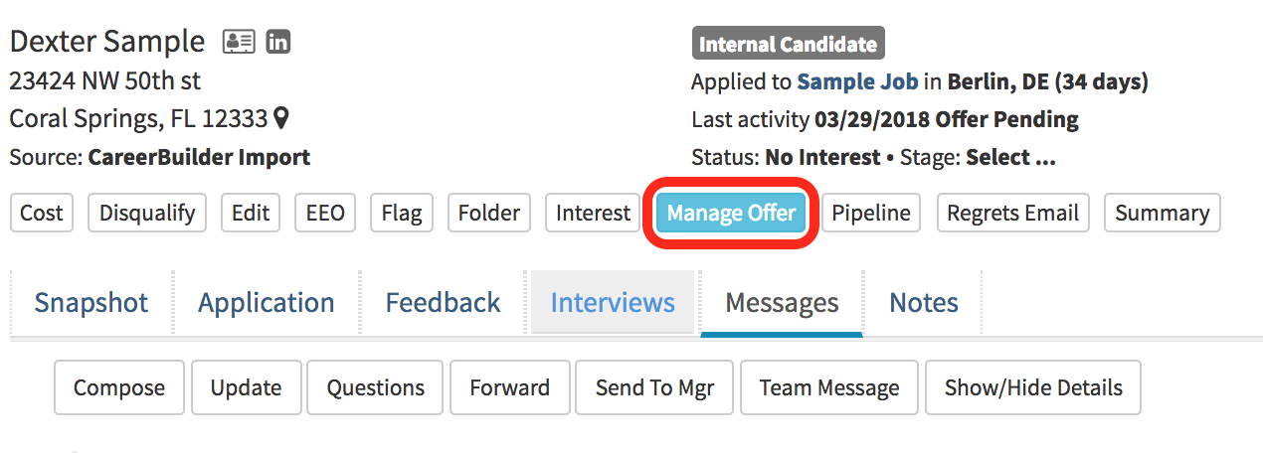1263x453 pixels.
Task: Open the contact card icon beside Dexter Sample
Action: click(x=239, y=43)
